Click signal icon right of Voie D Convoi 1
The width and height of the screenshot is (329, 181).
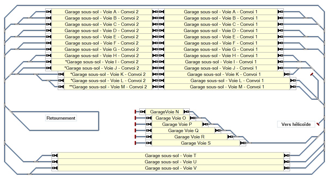point(281,30)
